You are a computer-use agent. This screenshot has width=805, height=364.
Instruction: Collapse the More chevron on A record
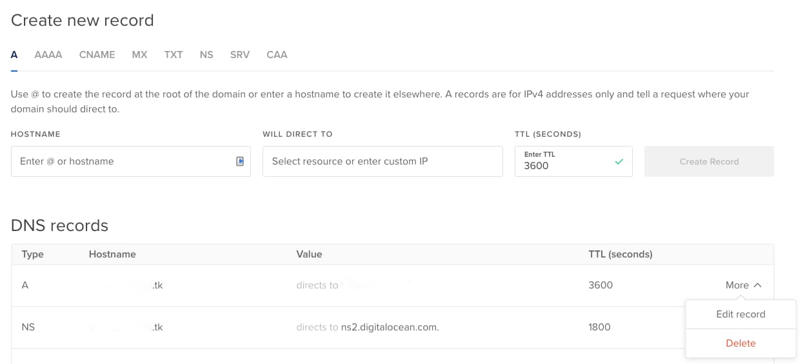pyautogui.click(x=758, y=285)
